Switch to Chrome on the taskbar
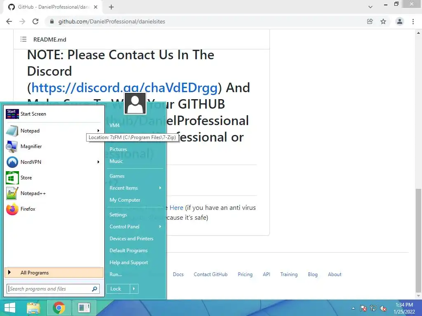 click(x=59, y=308)
